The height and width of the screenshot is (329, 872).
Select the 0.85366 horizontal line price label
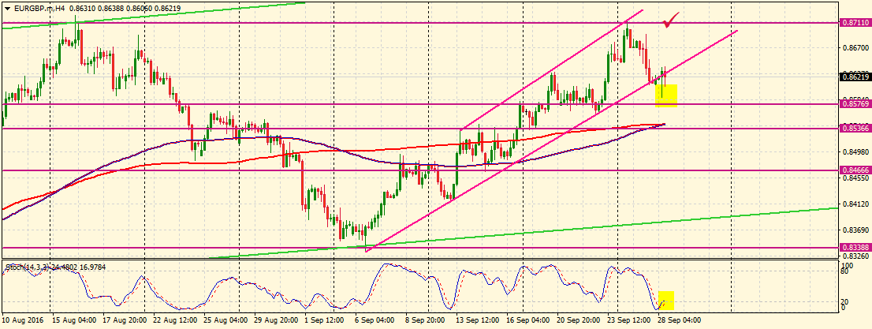point(855,129)
